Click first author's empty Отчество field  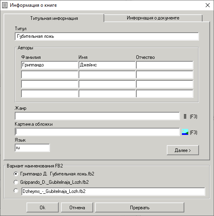pyautogui.click(x=164, y=65)
